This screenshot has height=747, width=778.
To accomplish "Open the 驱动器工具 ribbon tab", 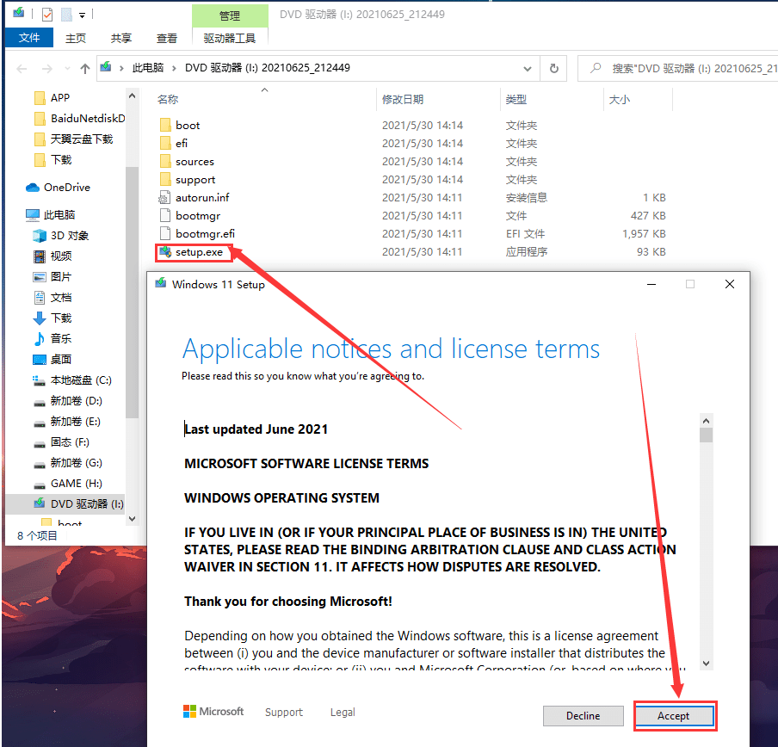I will click(229, 38).
